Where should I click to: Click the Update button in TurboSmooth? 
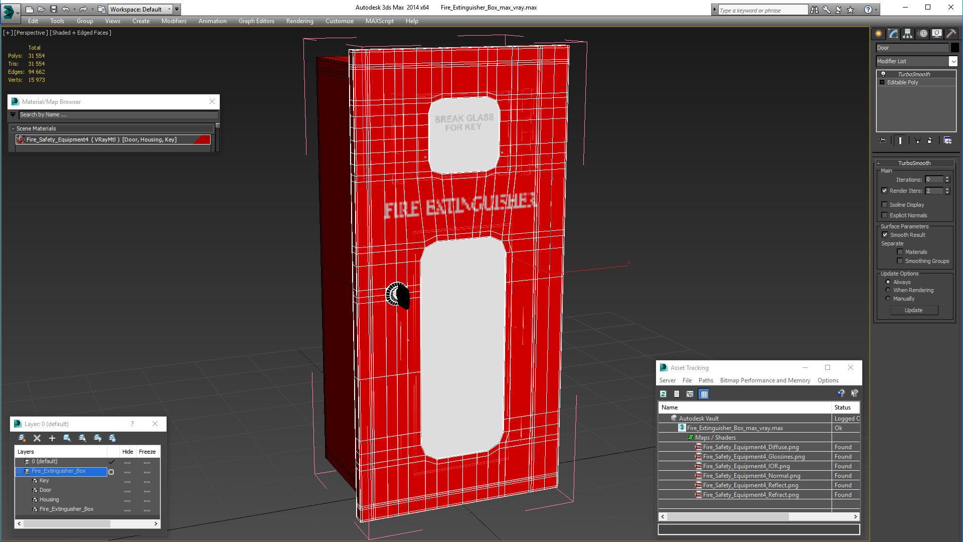pos(913,310)
